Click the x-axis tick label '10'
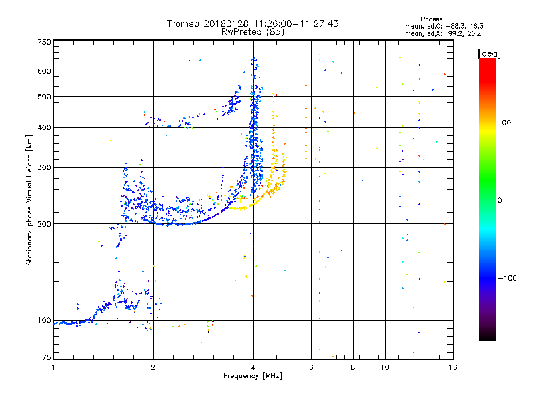533x400 pixels. [385, 367]
